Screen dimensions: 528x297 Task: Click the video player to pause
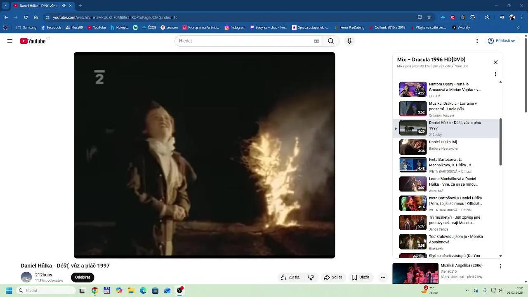pos(204,155)
